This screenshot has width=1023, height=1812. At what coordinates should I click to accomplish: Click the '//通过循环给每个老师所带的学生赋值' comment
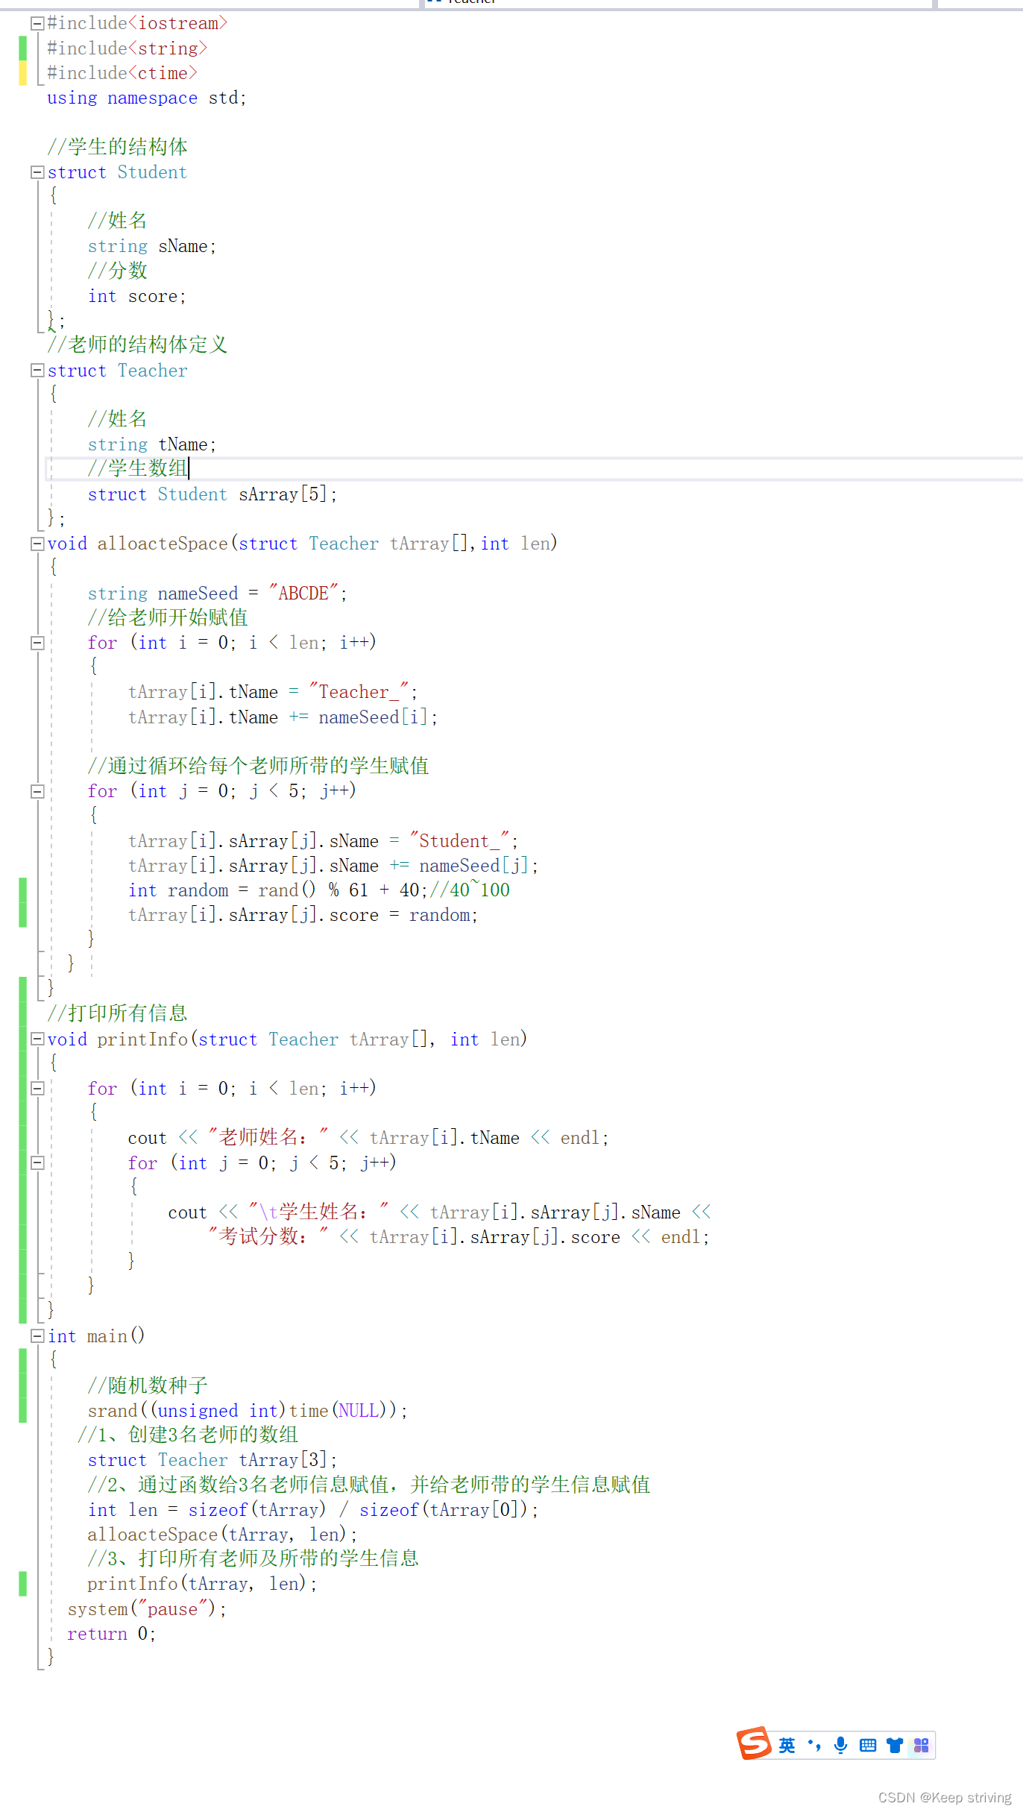coord(258,766)
